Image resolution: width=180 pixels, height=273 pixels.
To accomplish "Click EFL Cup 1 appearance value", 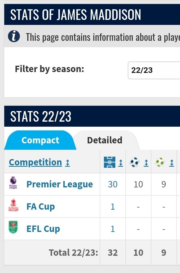I will [x=113, y=229].
